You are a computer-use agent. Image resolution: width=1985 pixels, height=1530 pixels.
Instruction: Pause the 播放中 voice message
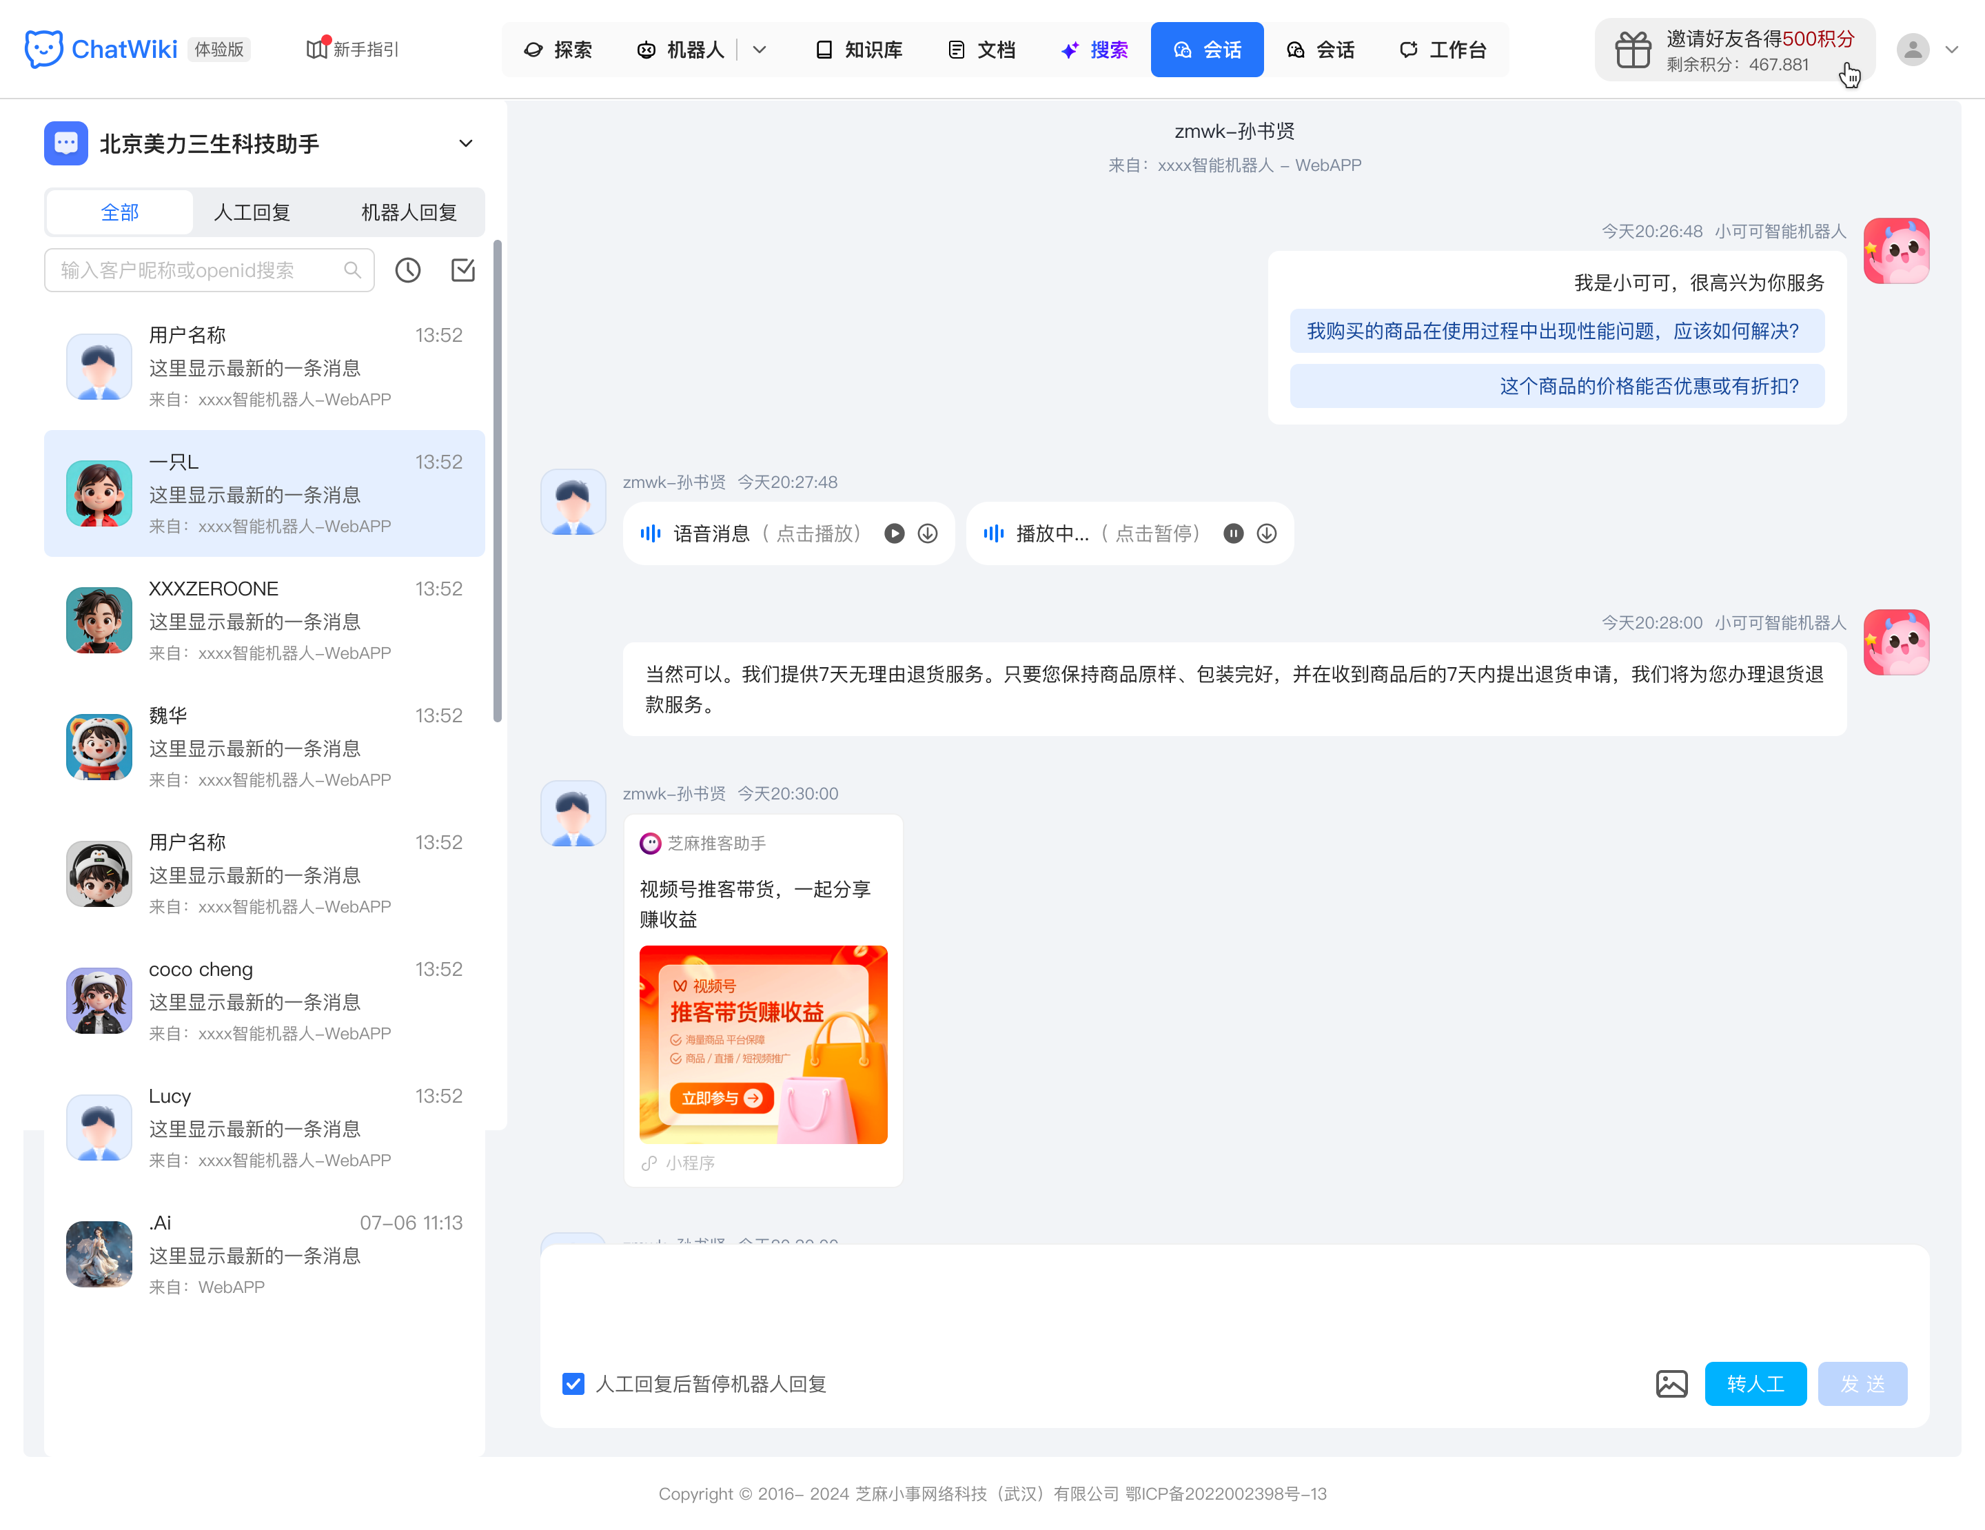pos(1233,533)
